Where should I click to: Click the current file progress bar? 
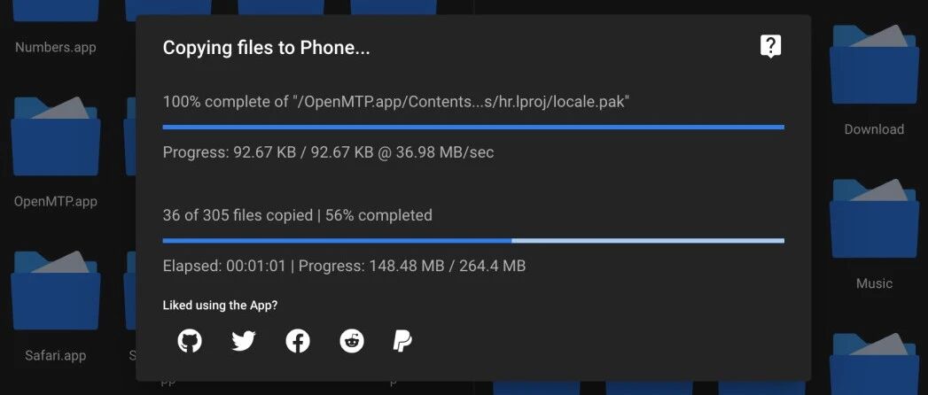click(473, 128)
